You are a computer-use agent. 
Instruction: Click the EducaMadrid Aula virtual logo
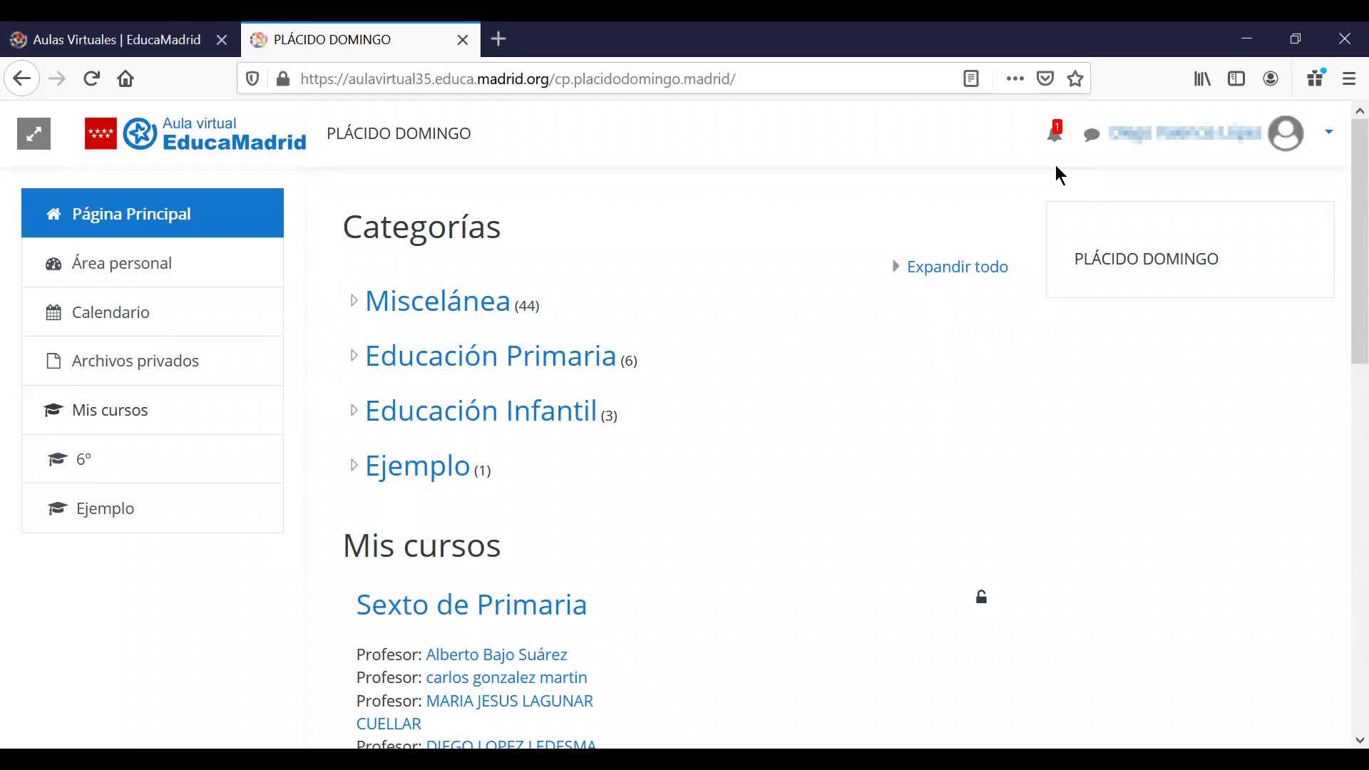(196, 133)
